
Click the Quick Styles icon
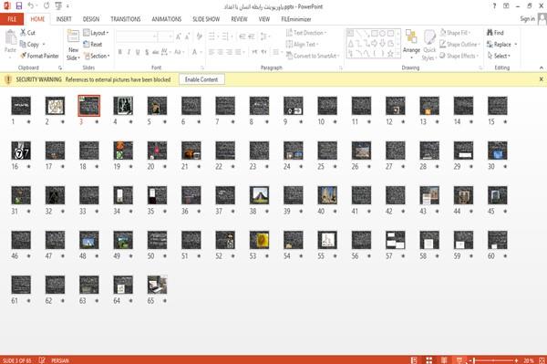point(429,37)
